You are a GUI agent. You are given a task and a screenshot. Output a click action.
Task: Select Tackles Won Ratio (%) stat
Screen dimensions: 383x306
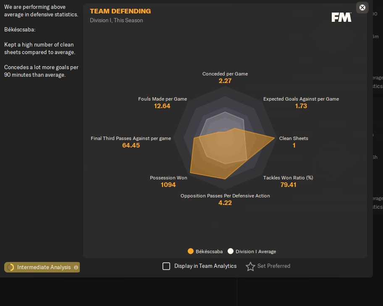[x=288, y=178]
